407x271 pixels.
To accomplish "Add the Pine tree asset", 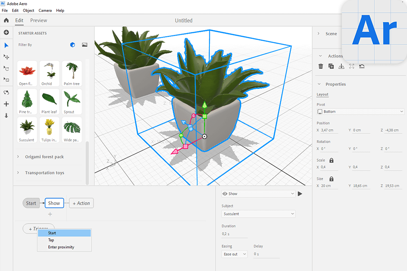I will [27, 102].
